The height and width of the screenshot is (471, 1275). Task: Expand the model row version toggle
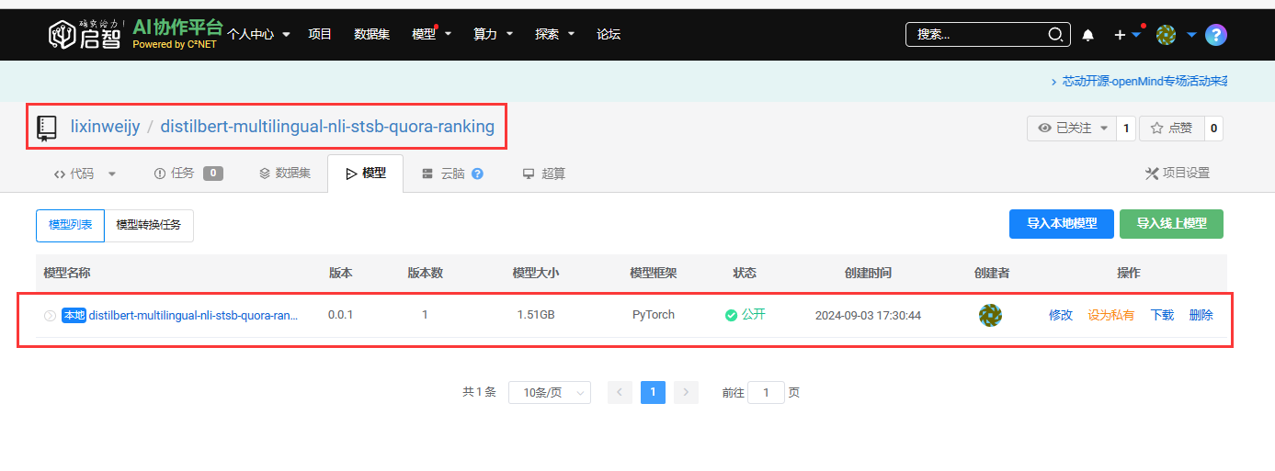(50, 316)
